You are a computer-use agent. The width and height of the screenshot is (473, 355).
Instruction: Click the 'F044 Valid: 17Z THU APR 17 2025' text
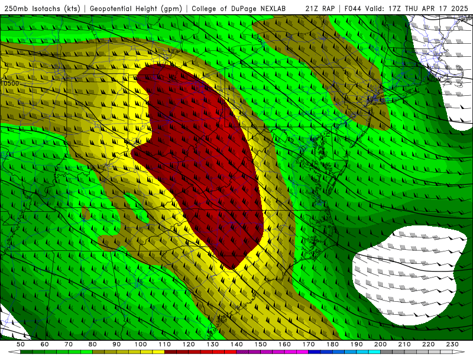(x=406, y=8)
